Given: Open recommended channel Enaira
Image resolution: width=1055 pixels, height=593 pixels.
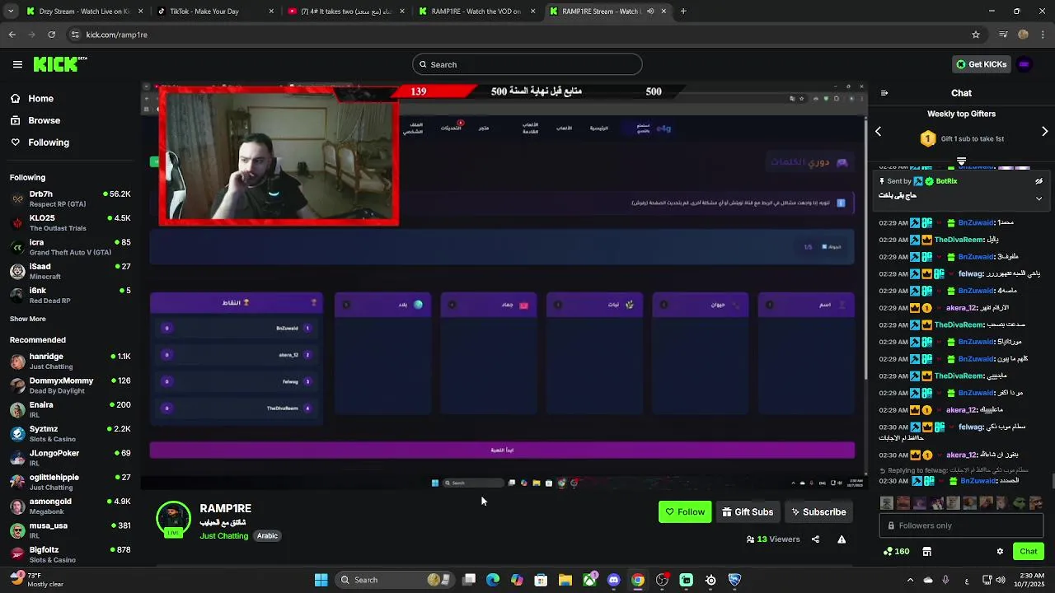Looking at the screenshot, I should pyautogui.click(x=70, y=409).
